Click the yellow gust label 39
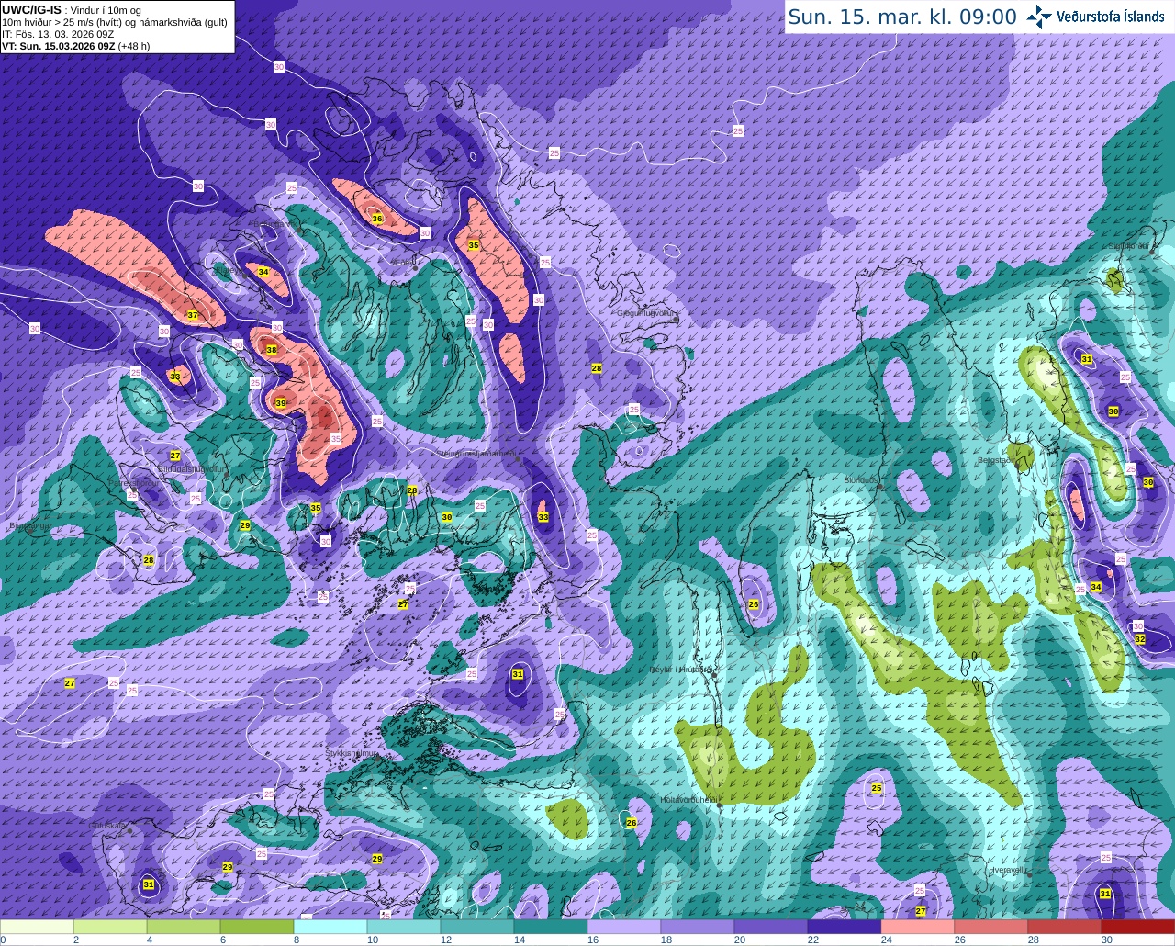 pos(280,403)
